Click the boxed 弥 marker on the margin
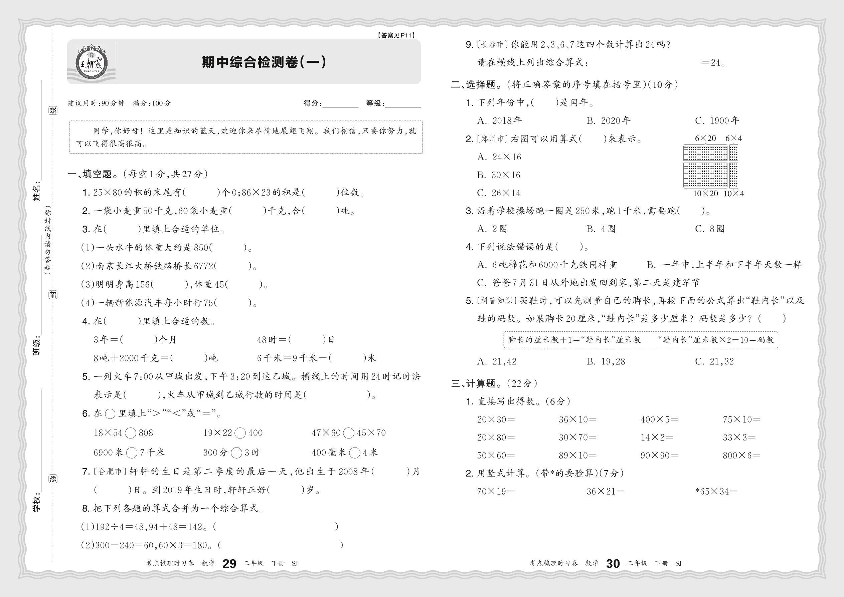 53,479
